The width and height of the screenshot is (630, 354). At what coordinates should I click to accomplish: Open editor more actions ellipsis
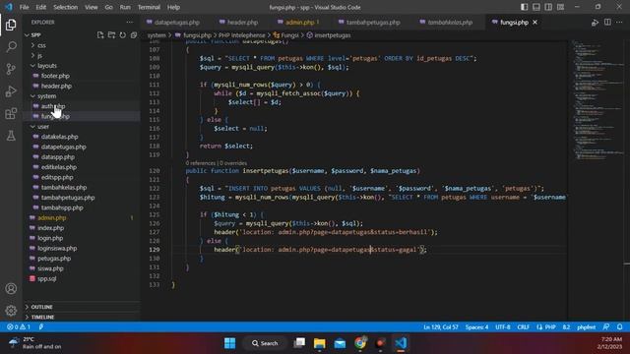tap(619, 23)
